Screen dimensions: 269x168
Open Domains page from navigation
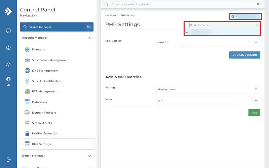38,49
